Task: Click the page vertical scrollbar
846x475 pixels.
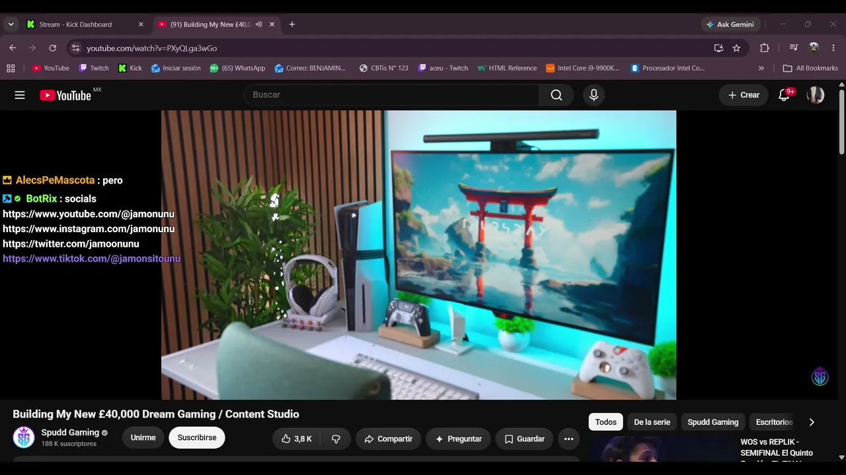Action: tap(841, 121)
